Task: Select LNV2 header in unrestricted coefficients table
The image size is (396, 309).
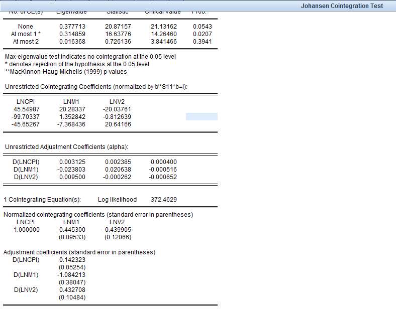Action: pos(117,102)
